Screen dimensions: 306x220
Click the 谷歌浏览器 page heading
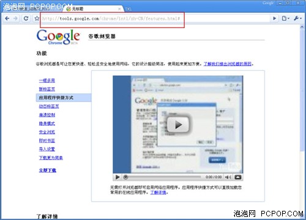tap(102, 37)
